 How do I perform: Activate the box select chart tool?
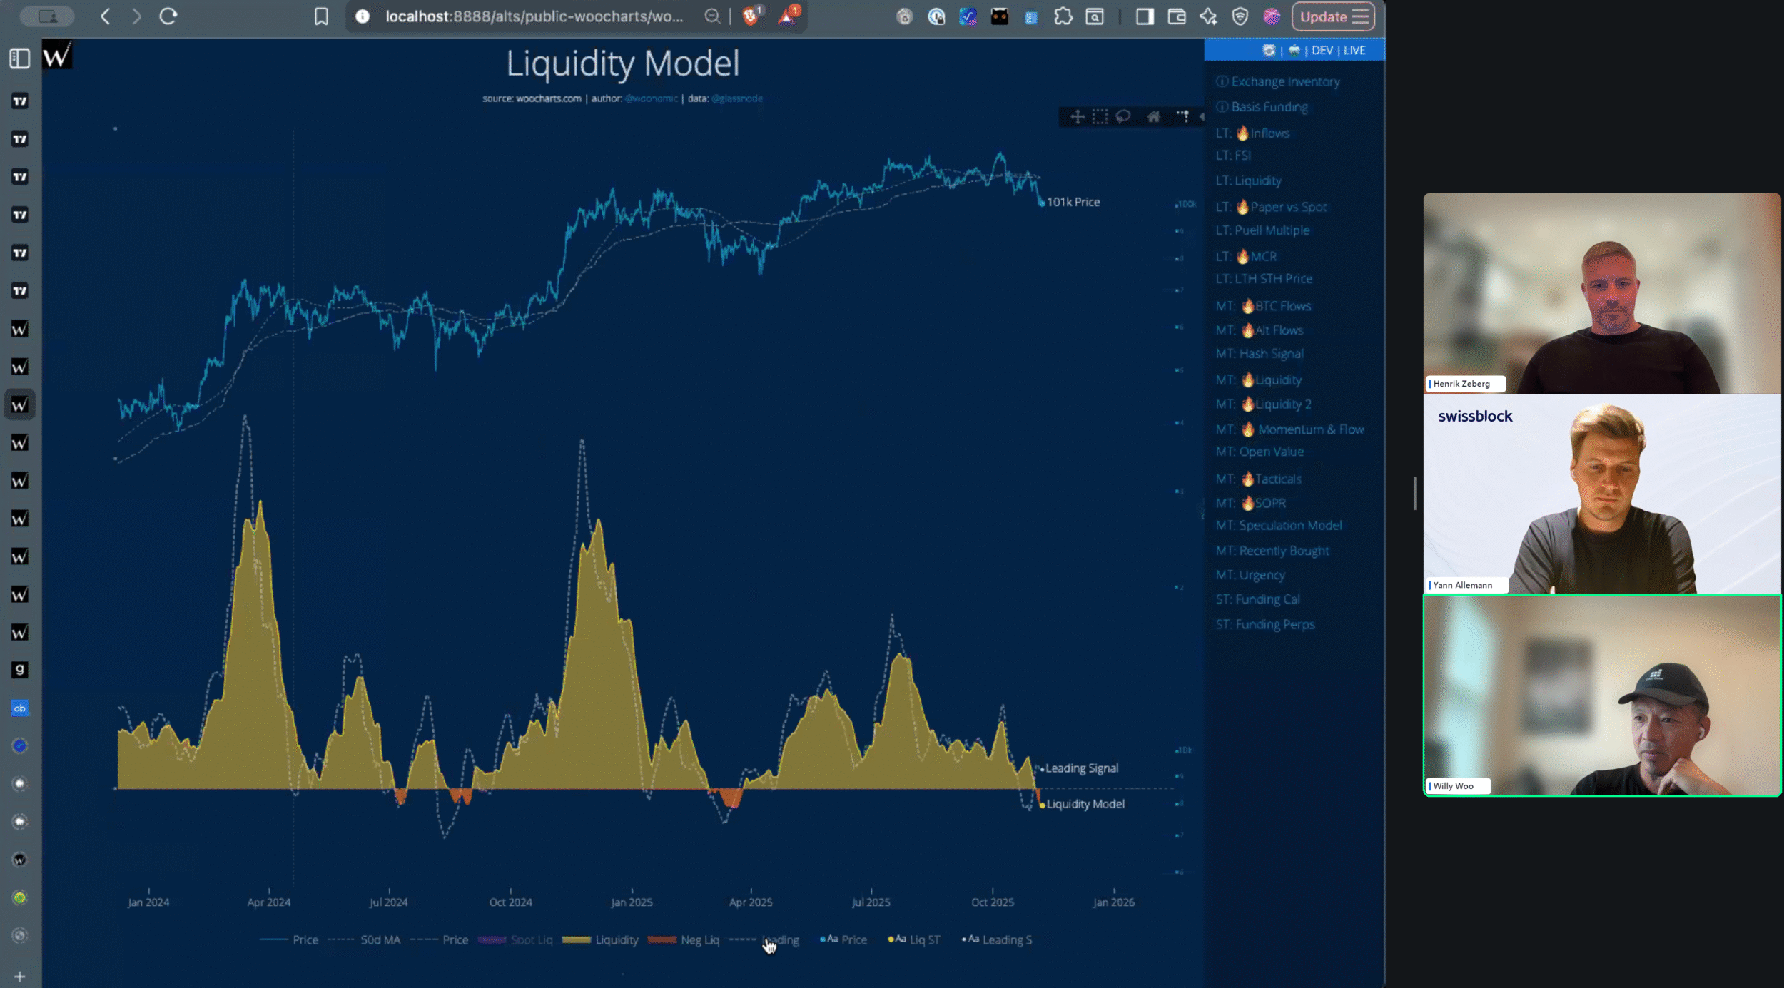click(x=1100, y=116)
